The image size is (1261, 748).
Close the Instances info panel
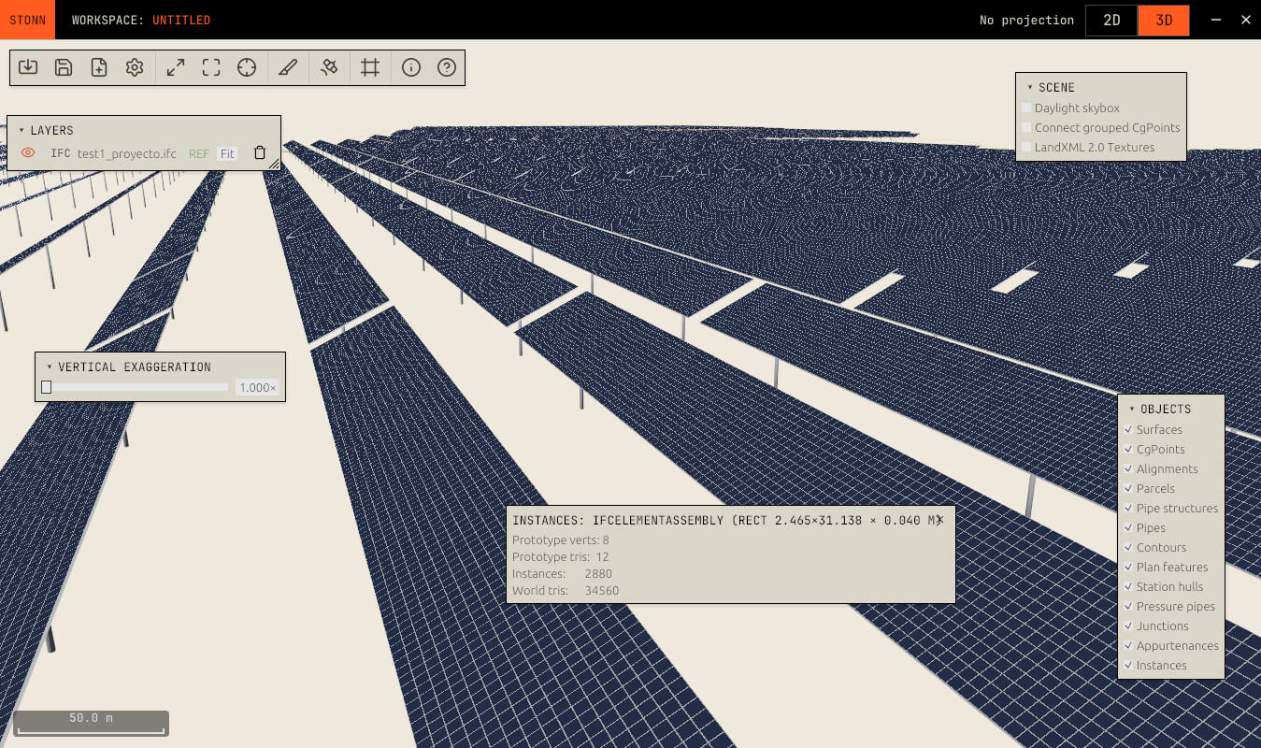click(940, 520)
